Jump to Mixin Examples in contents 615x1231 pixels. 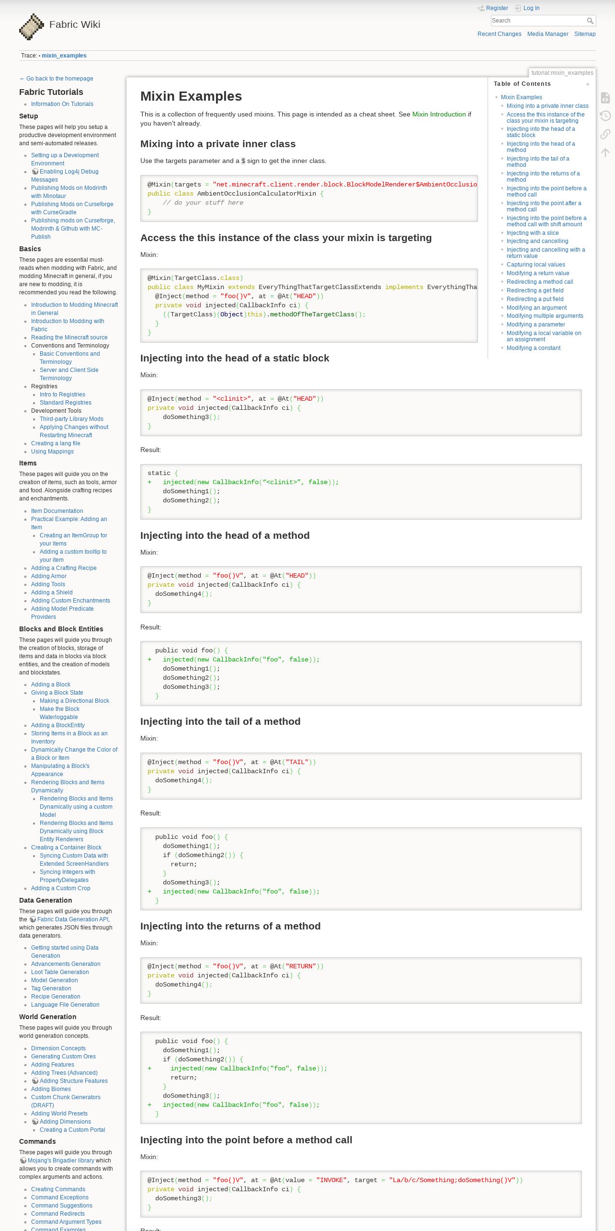click(x=522, y=97)
